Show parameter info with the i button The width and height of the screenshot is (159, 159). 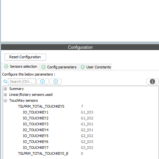[152, 81]
